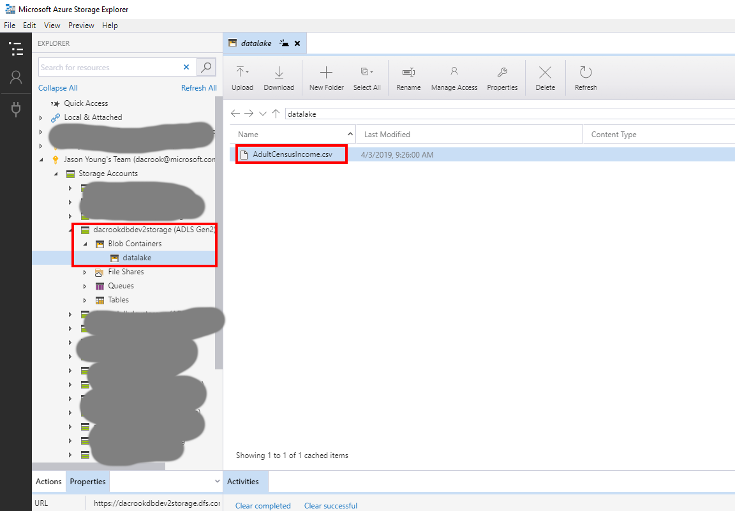Open the Preview menu
The image size is (735, 511).
(x=81, y=26)
